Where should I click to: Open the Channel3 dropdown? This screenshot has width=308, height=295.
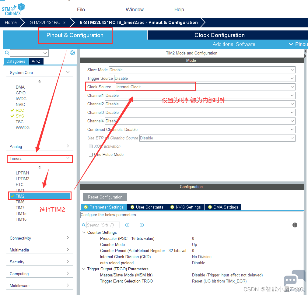pyautogui.click(x=200, y=112)
